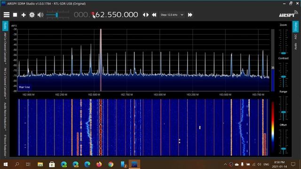The width and height of the screenshot is (301, 169).
Task: Click the system tray volume icon
Action: click(259, 164)
